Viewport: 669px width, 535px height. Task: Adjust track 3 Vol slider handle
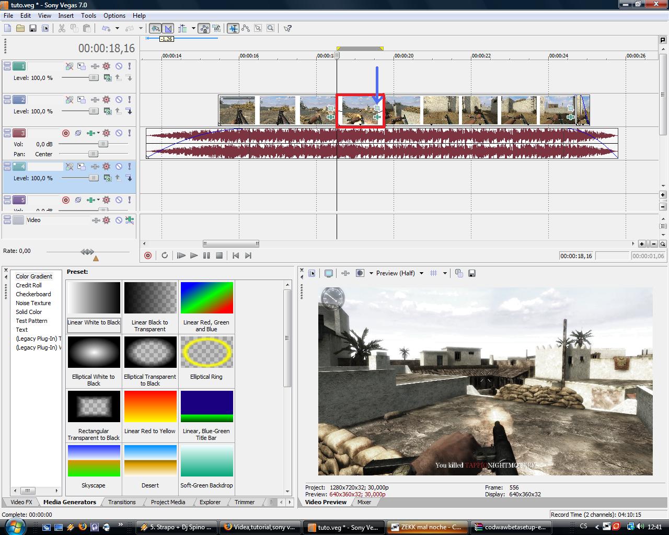click(103, 144)
